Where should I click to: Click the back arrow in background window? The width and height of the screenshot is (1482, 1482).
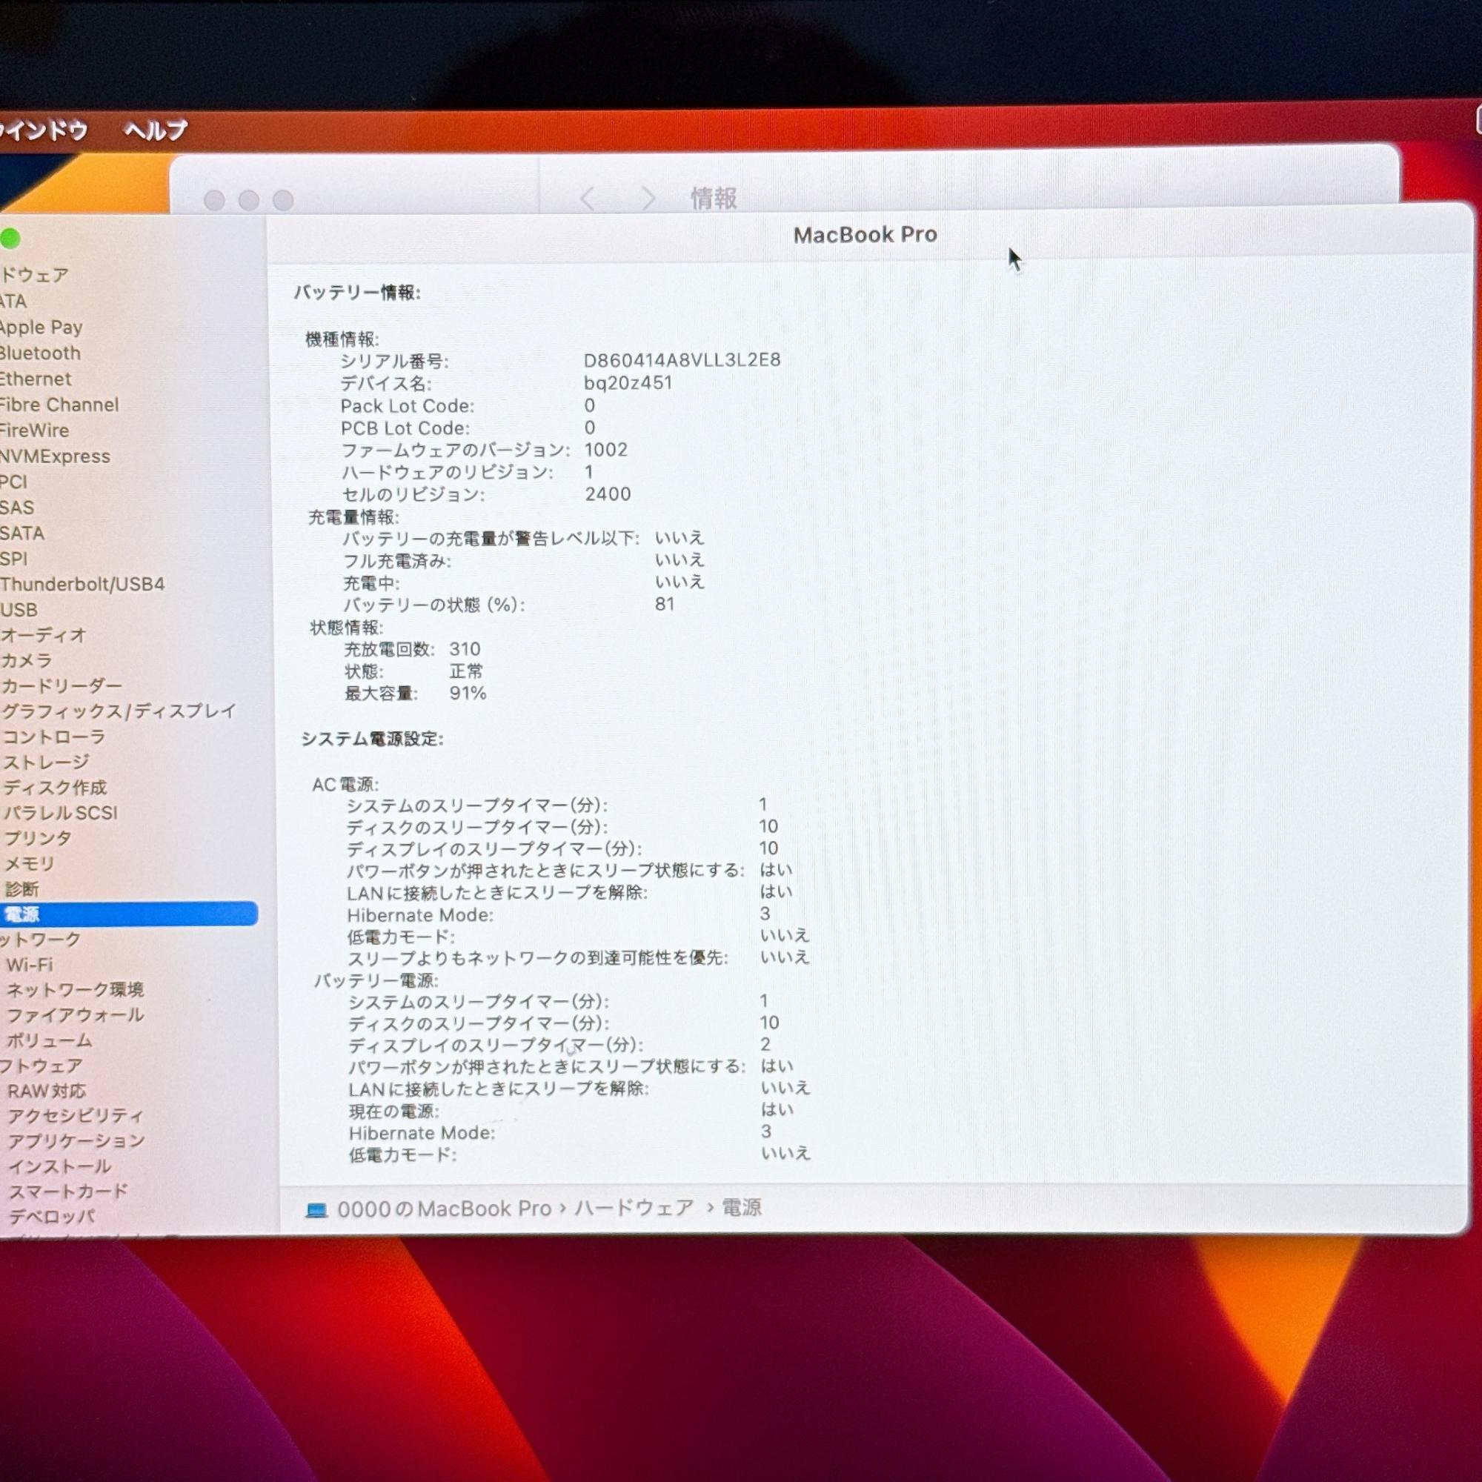point(588,199)
